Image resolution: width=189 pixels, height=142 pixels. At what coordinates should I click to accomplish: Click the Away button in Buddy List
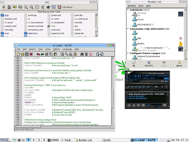pos(179,64)
